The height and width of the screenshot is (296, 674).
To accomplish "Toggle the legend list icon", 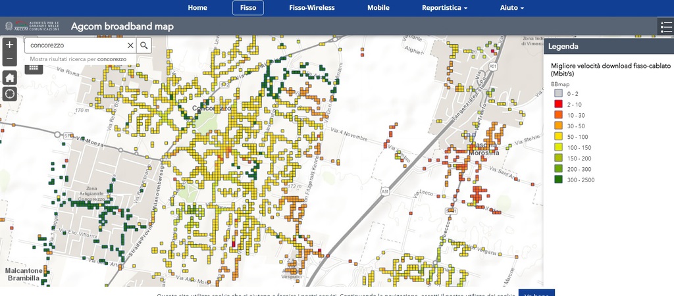I will [666, 26].
